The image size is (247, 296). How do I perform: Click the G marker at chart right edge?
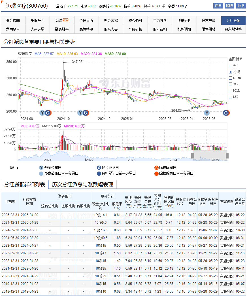[x=226, y=113]
